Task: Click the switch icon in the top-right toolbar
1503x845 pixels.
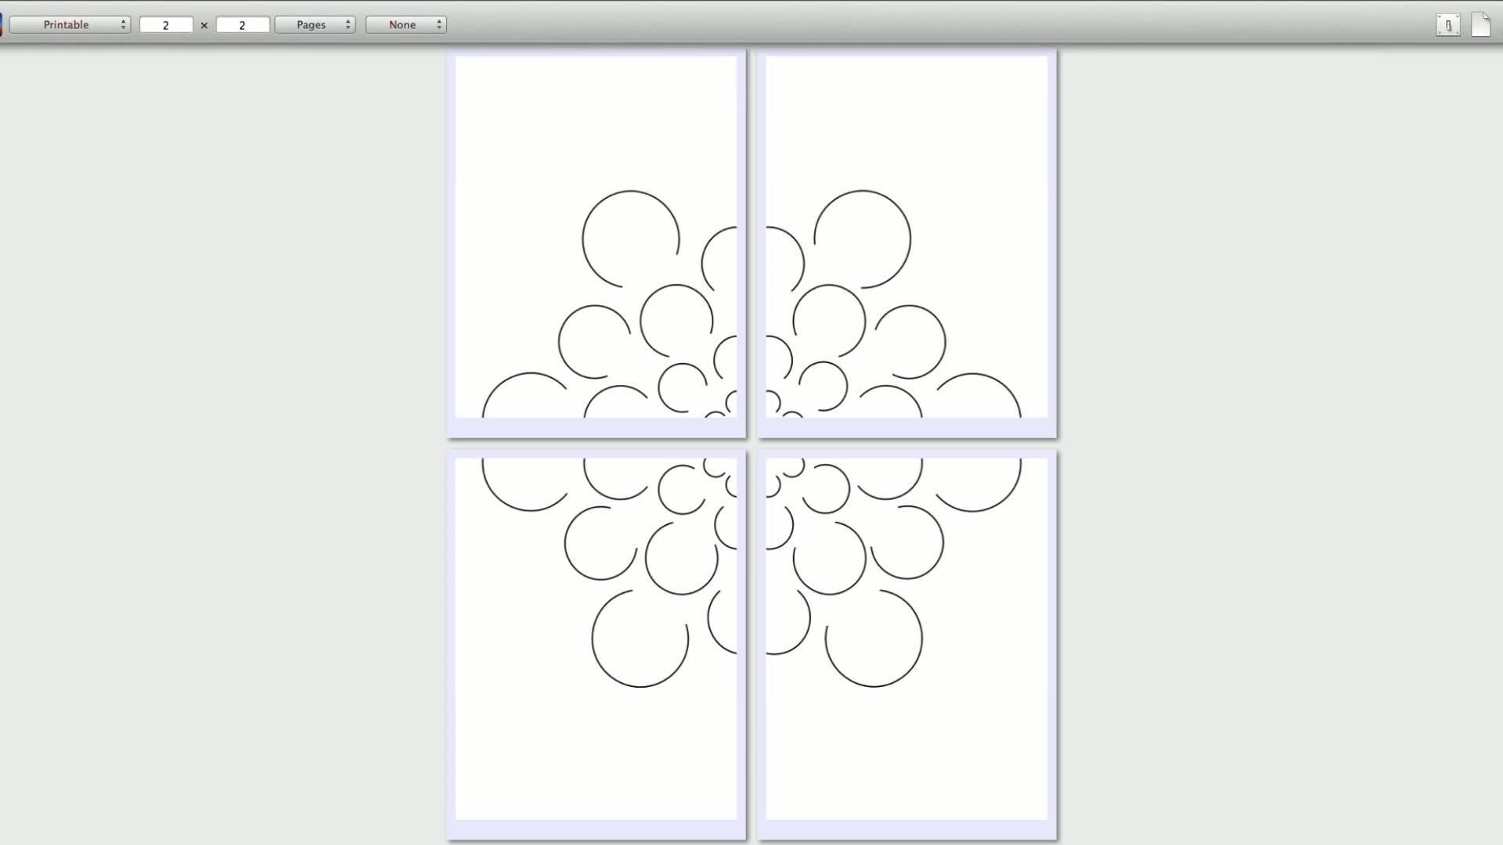Action: (1449, 24)
